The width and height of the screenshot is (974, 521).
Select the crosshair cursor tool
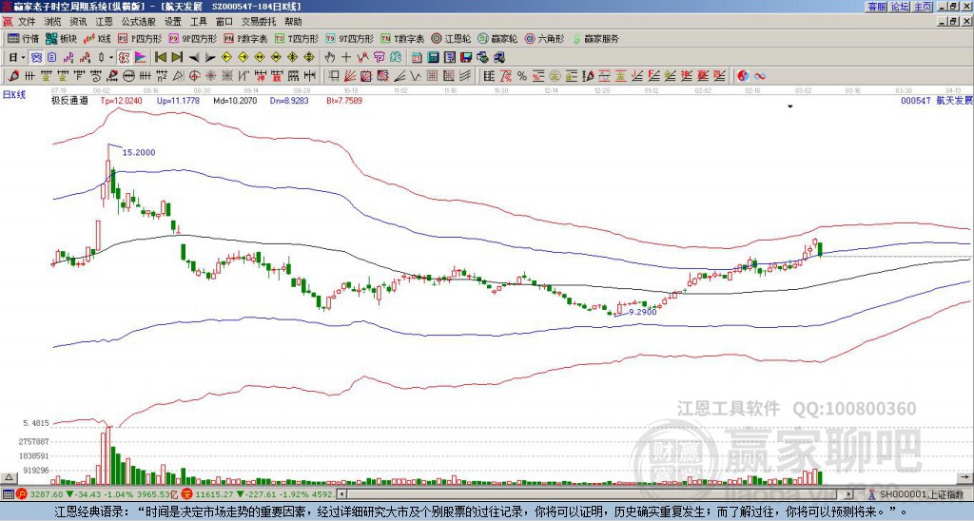(346, 58)
